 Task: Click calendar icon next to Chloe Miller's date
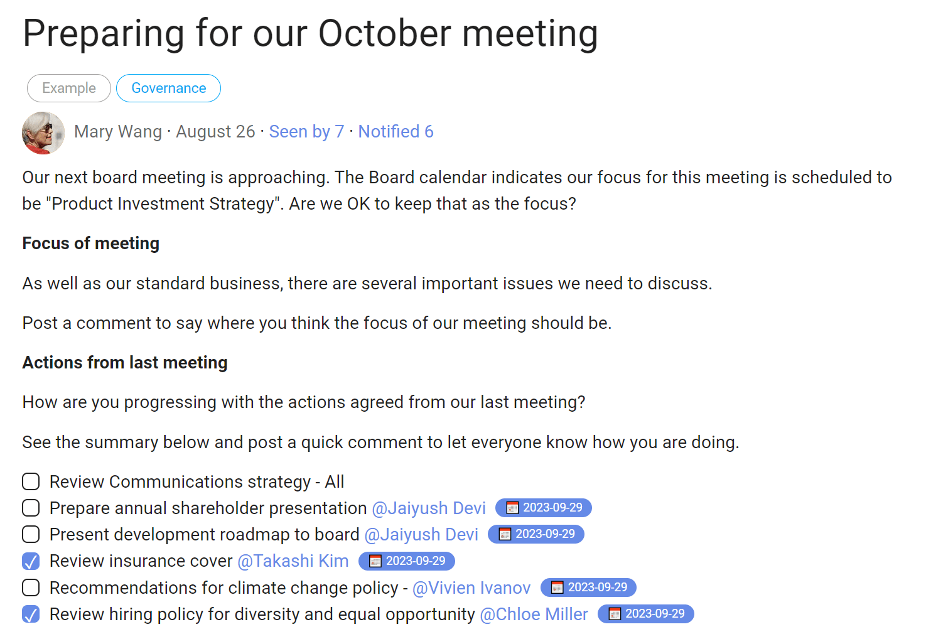[615, 614]
